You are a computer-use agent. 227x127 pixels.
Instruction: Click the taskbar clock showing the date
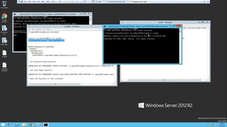[222, 125]
